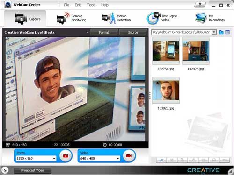Image resolution: width=234 pixels, height=175 pixels.
Task: Select the 182822.jpg thumbnail
Action: (x=196, y=51)
